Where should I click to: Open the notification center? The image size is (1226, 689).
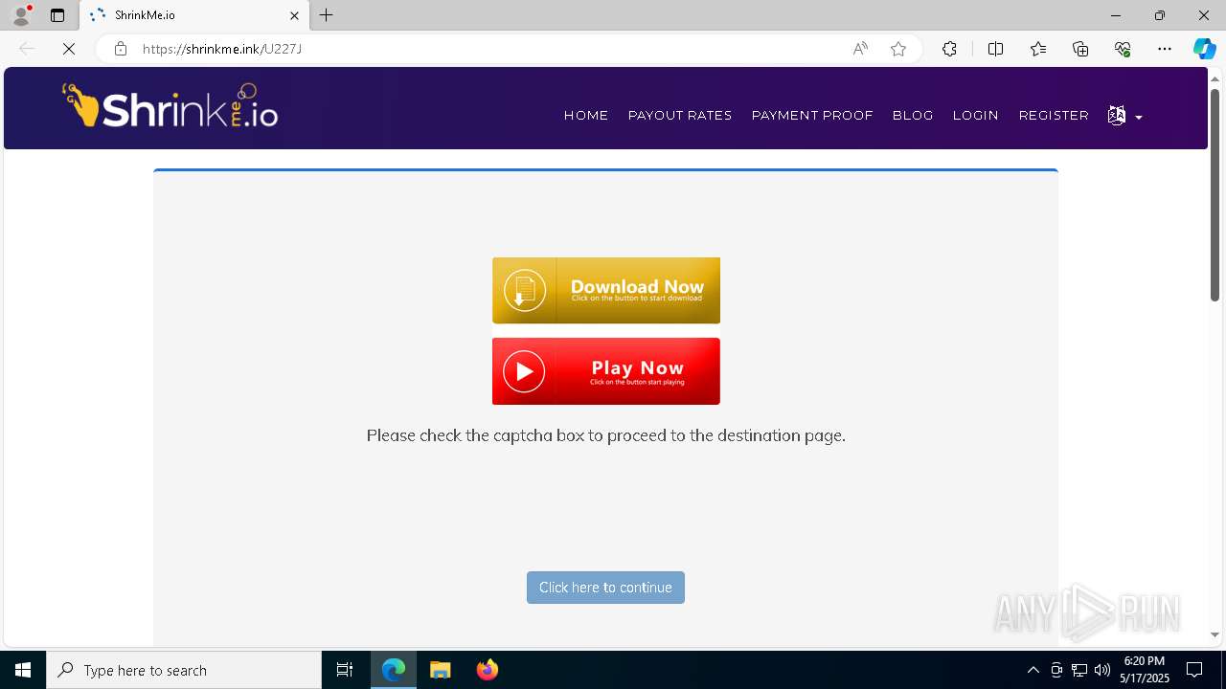(1195, 670)
